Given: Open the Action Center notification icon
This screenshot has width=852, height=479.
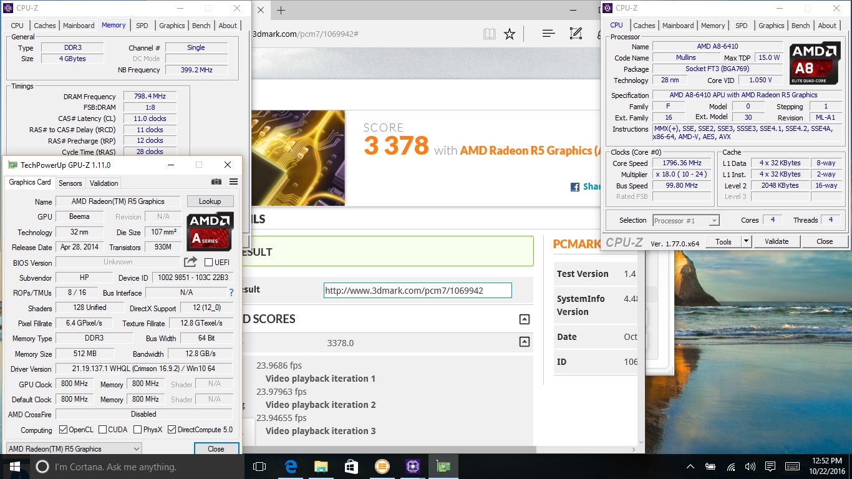Looking at the screenshot, I should (770, 467).
